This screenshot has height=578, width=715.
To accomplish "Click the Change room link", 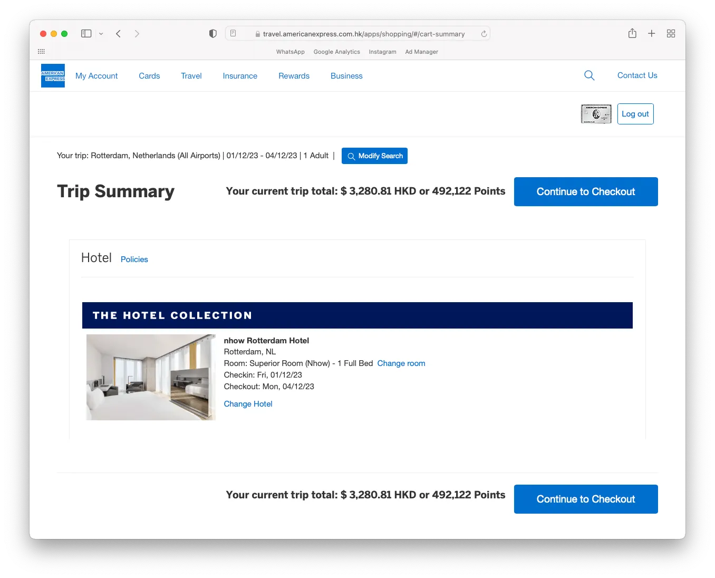I will pos(401,363).
